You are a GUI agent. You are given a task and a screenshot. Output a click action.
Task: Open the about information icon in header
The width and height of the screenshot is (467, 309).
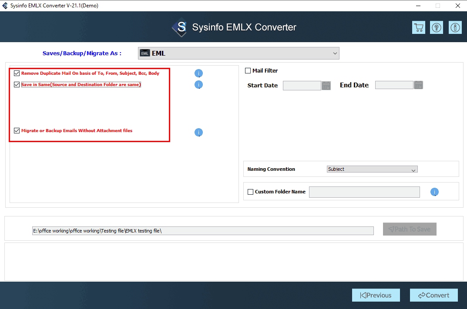point(455,28)
